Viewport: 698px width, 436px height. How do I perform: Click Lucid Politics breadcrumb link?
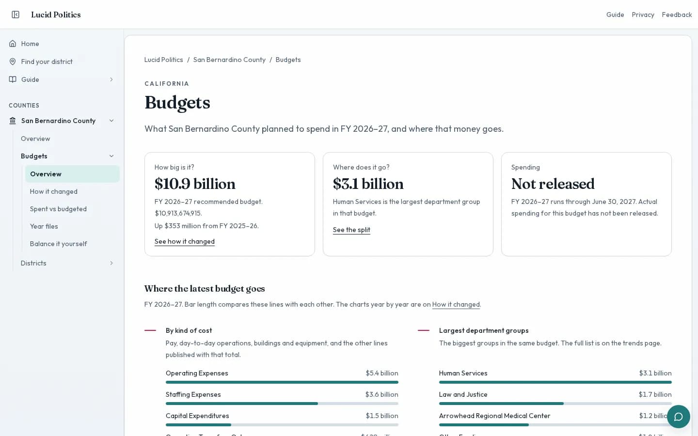(164, 60)
